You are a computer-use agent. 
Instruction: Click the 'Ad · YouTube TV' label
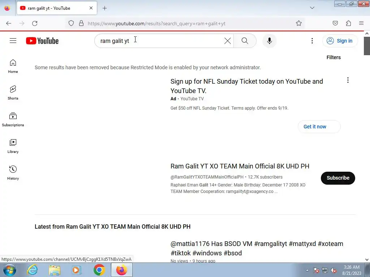pyautogui.click(x=187, y=99)
